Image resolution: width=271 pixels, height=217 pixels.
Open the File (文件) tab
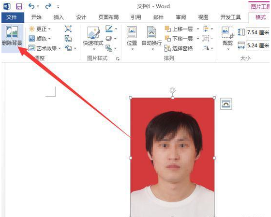tap(13, 17)
